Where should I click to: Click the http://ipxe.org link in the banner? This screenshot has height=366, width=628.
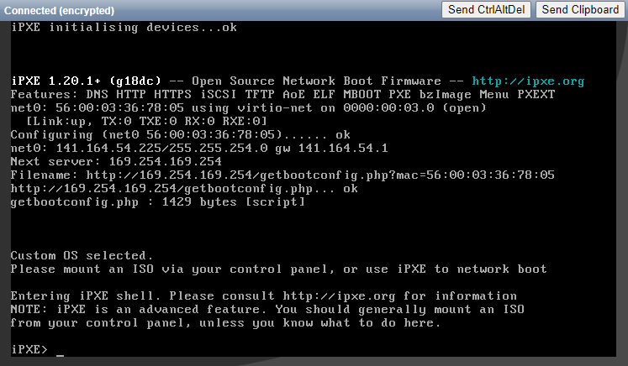pos(528,81)
